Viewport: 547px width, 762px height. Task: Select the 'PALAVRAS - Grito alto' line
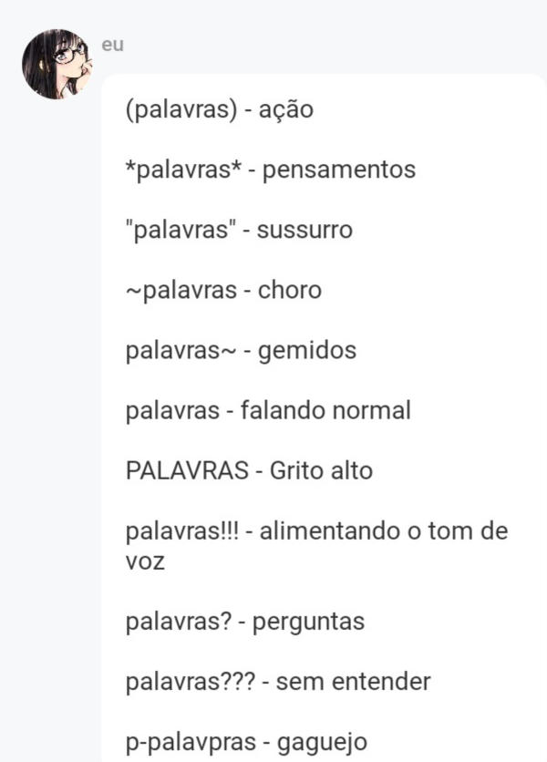click(x=249, y=470)
